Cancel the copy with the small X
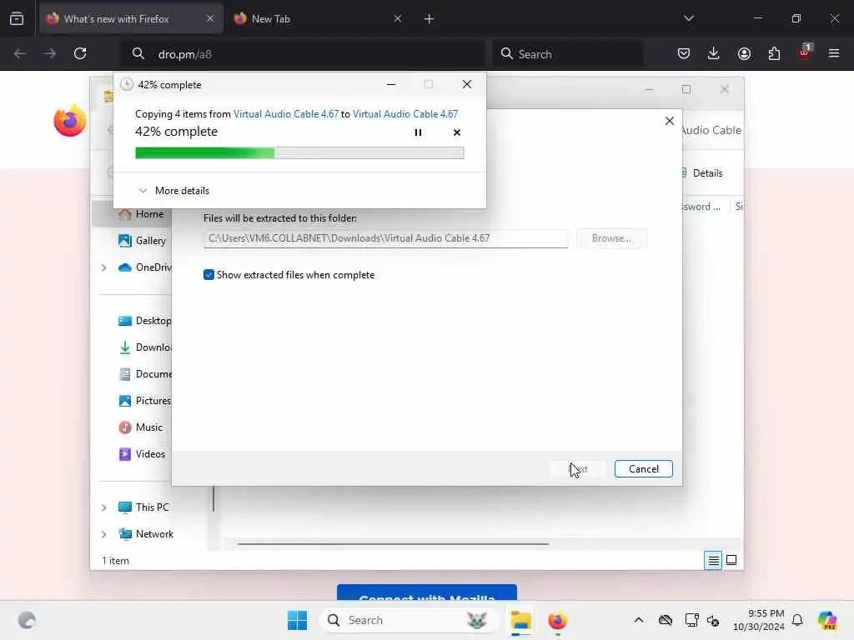Screen dimensions: 854x640 (x=456, y=132)
